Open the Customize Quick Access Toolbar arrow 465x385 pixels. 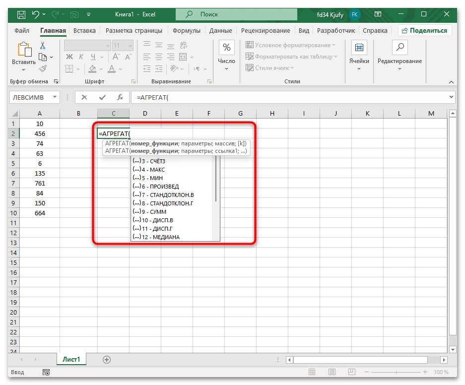coord(88,14)
